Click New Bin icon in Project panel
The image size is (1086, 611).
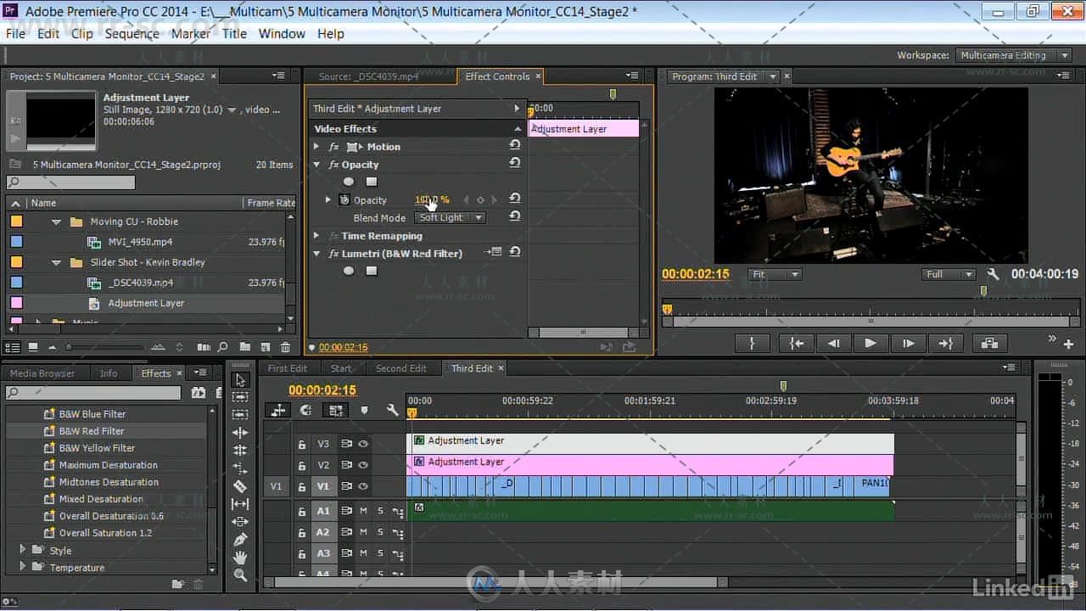[244, 347]
